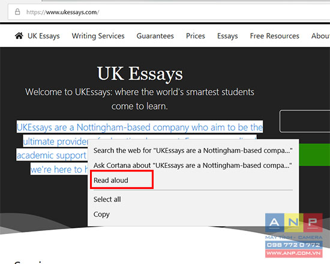Go to the Guarantees page

tap(155, 36)
